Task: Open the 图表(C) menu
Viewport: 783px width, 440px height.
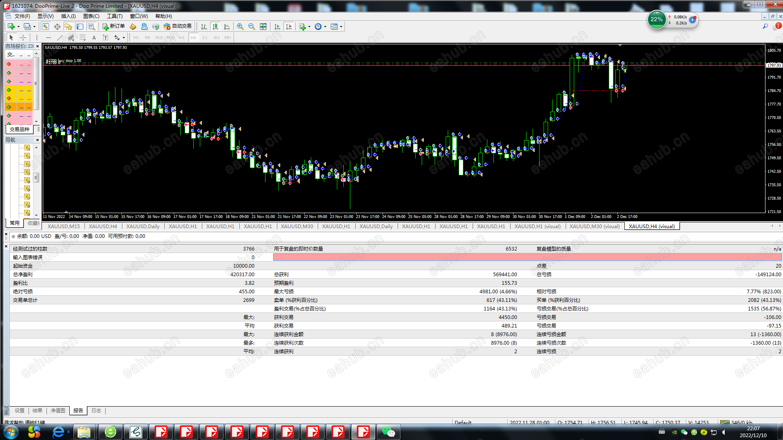Action: click(x=91, y=16)
